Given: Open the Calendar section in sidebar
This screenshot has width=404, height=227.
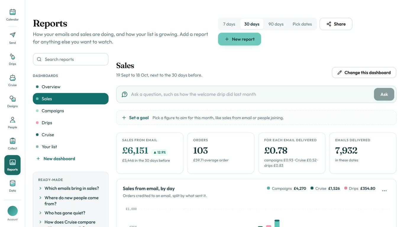Looking at the screenshot, I should (x=12, y=15).
